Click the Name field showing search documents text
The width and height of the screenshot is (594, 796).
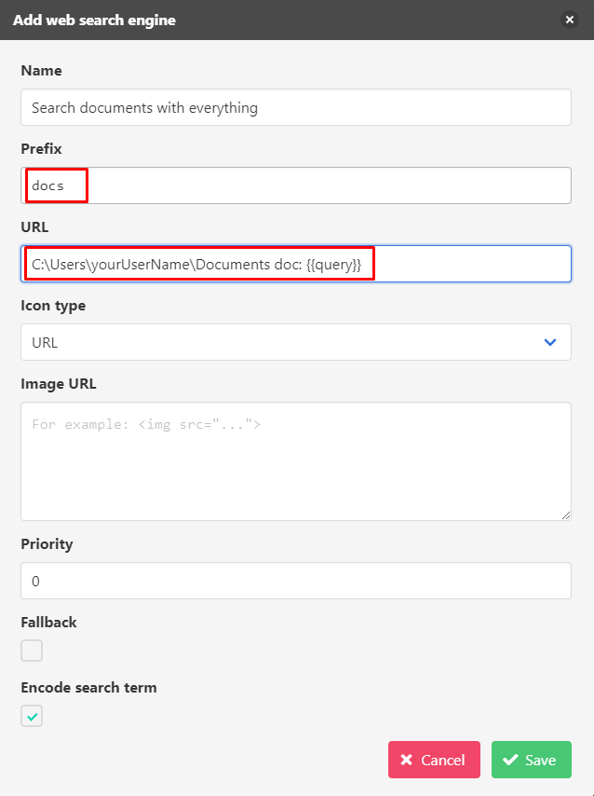pyautogui.click(x=296, y=107)
